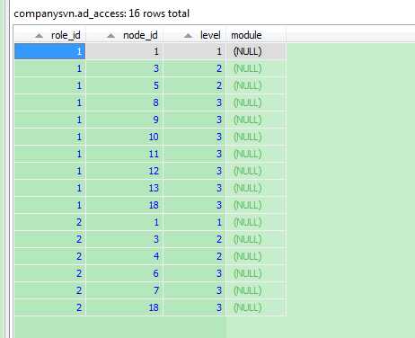Select node_id cell with value 8
Viewport: 415px width, 338px height.
click(x=125, y=102)
